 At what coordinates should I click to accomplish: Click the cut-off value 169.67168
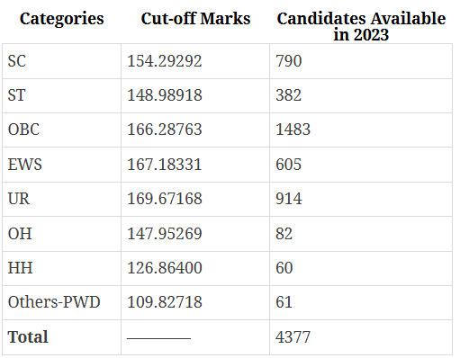pos(165,199)
